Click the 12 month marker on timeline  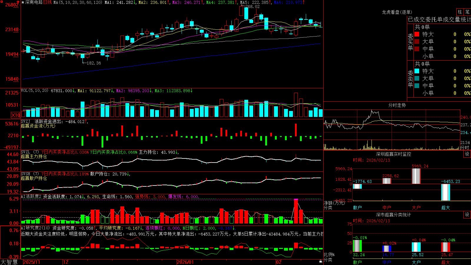pos(66,262)
